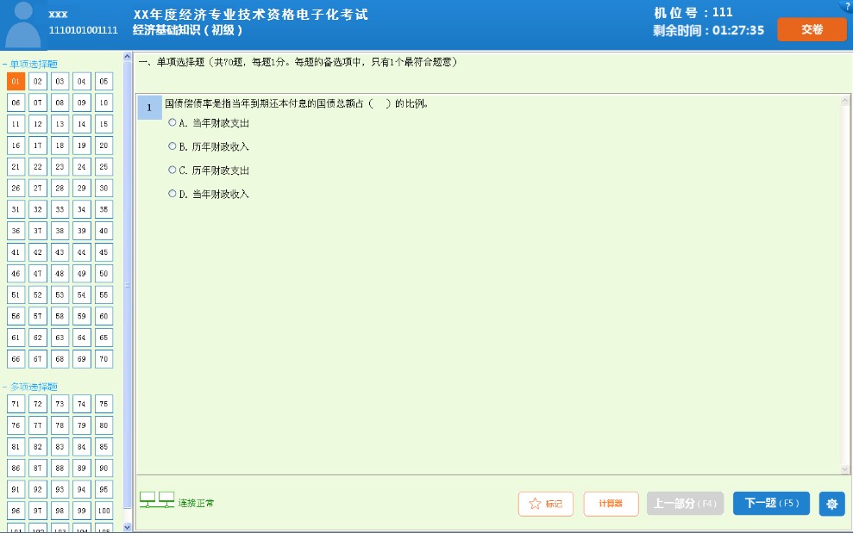Jump to question 02
The height and width of the screenshot is (533, 853).
point(38,82)
